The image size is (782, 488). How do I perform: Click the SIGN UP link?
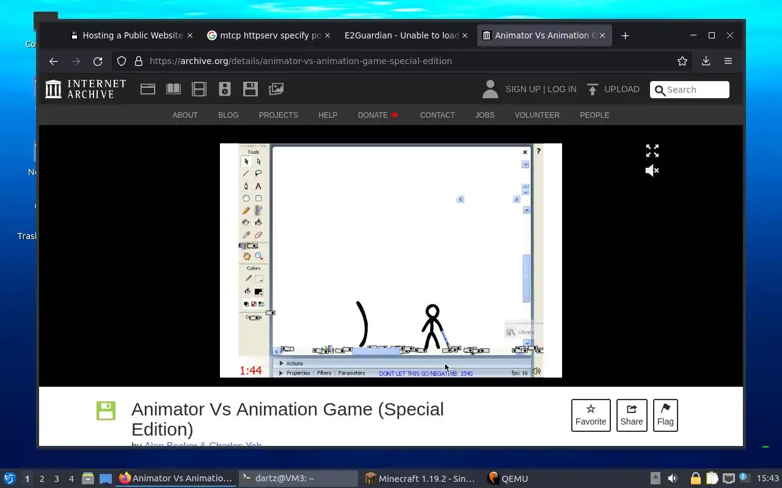tap(523, 89)
